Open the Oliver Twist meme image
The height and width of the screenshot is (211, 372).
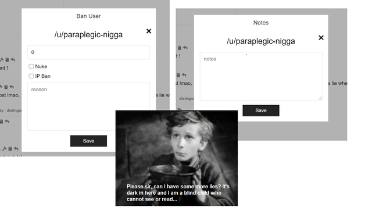tap(177, 158)
